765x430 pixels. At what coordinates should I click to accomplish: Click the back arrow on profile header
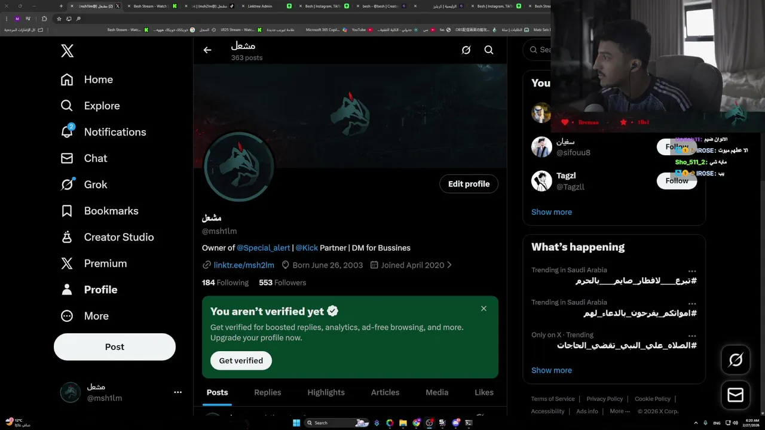click(x=207, y=50)
